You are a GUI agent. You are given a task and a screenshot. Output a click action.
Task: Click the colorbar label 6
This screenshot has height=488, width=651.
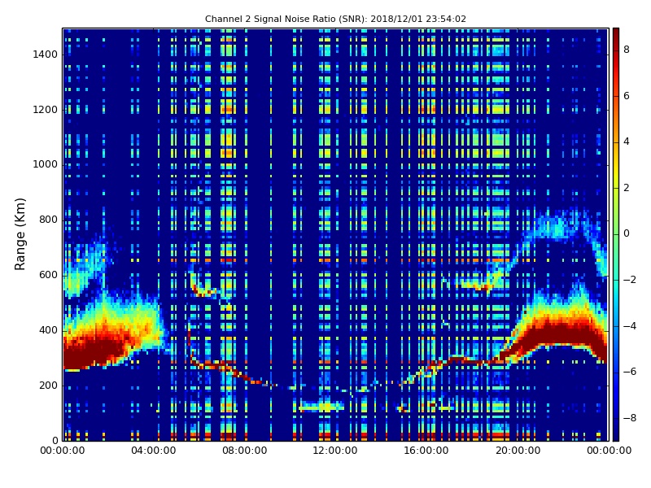click(x=627, y=96)
